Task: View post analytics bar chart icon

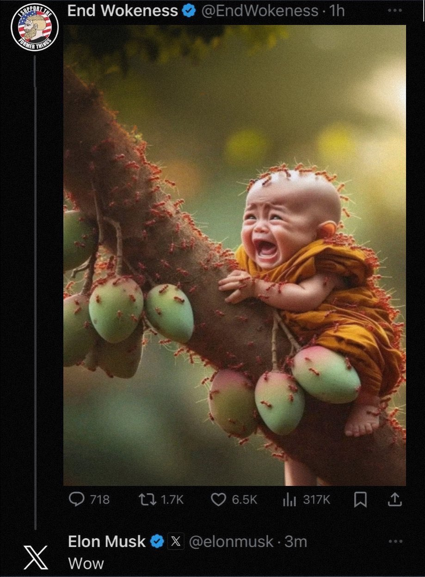Action: click(x=289, y=499)
